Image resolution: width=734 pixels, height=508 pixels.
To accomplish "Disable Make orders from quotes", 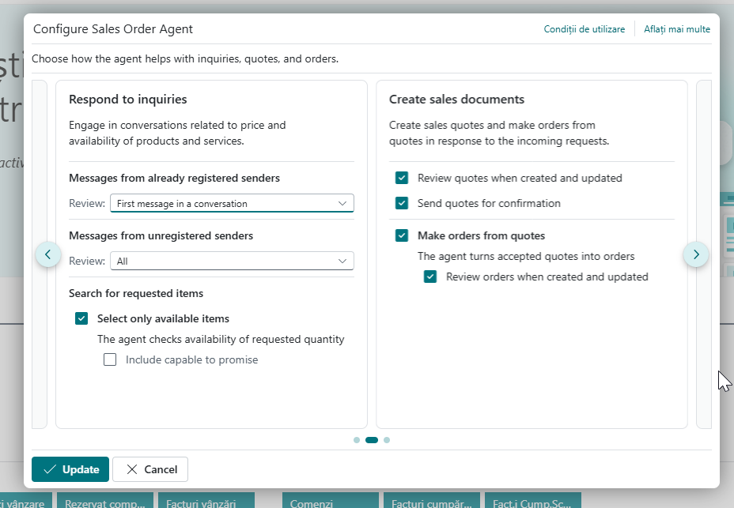I will coord(402,235).
